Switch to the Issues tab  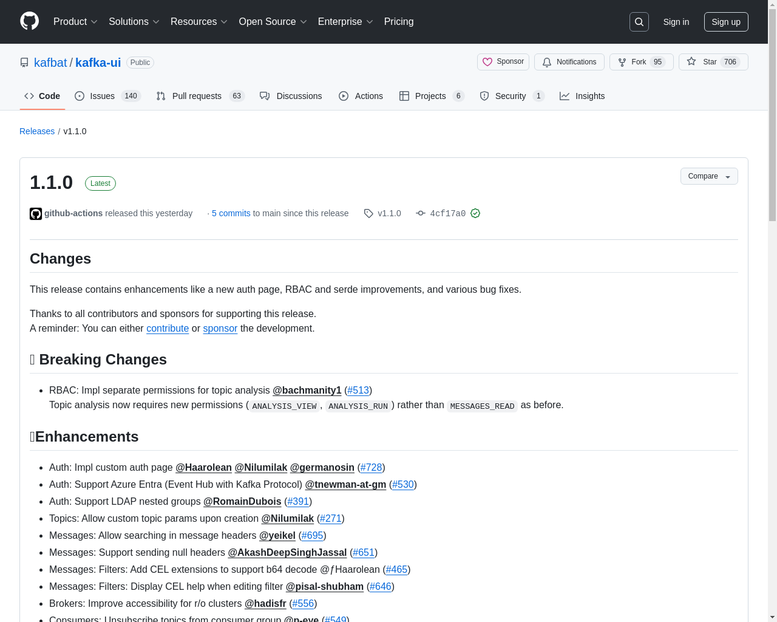tap(108, 96)
